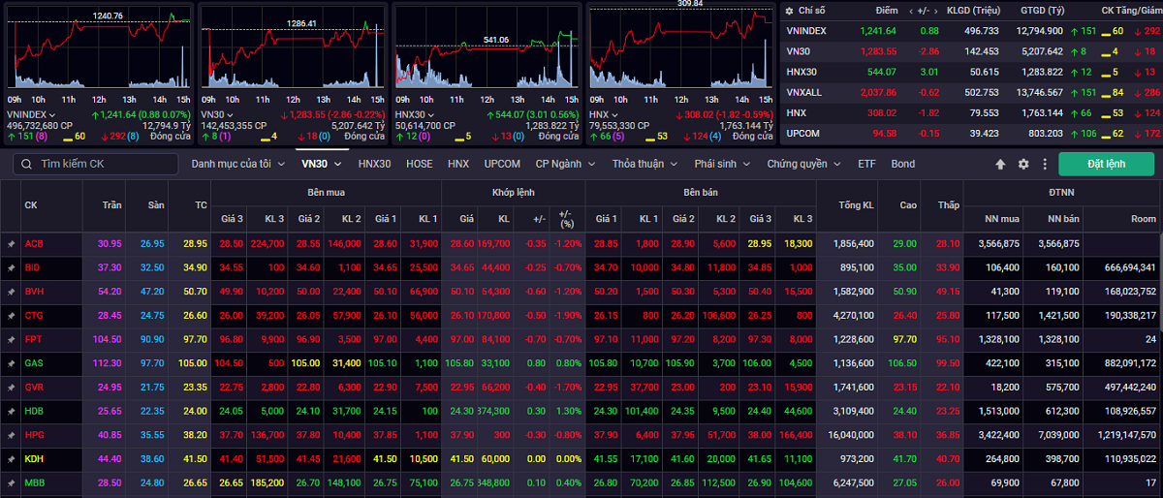The width and height of the screenshot is (1163, 498).
Task: Select UPCOM row in index table
Action: [972, 133]
